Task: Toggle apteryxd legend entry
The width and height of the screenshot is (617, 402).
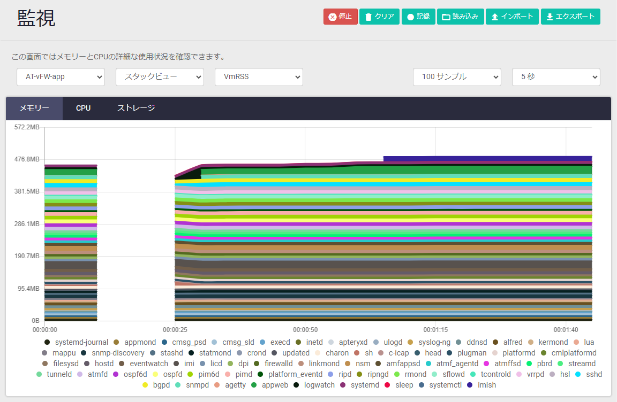Action: (x=348, y=342)
